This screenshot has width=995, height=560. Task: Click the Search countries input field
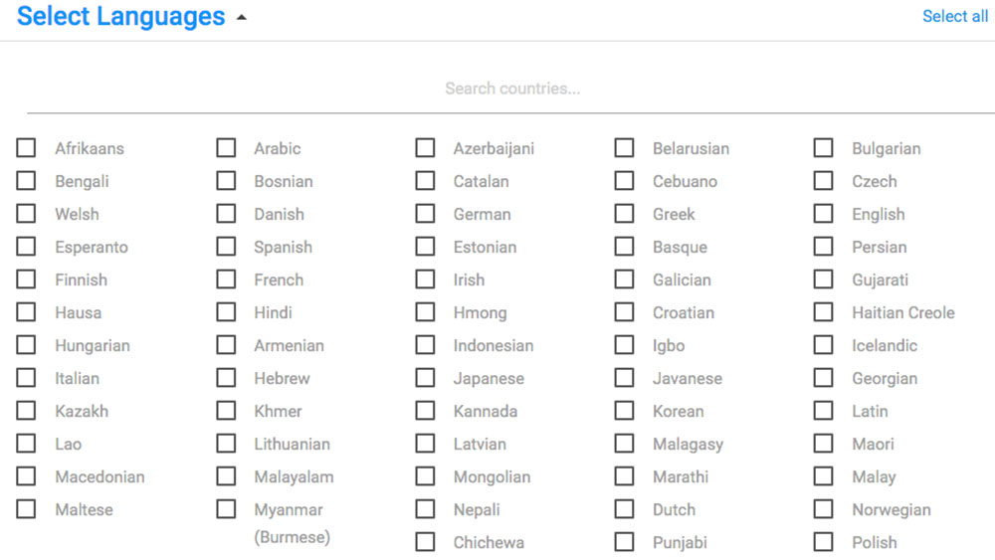511,89
